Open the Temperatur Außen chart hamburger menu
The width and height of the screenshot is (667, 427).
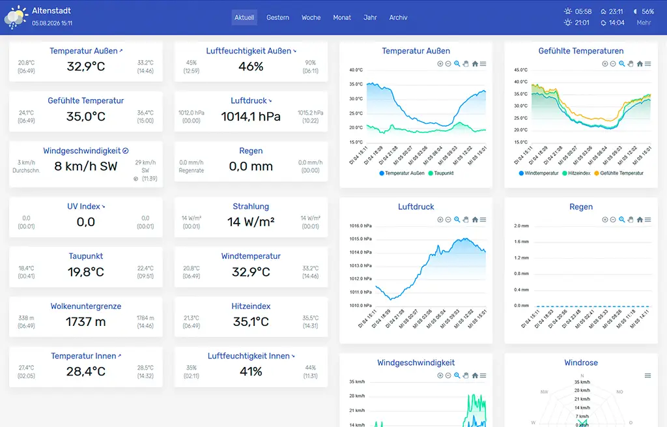483,64
